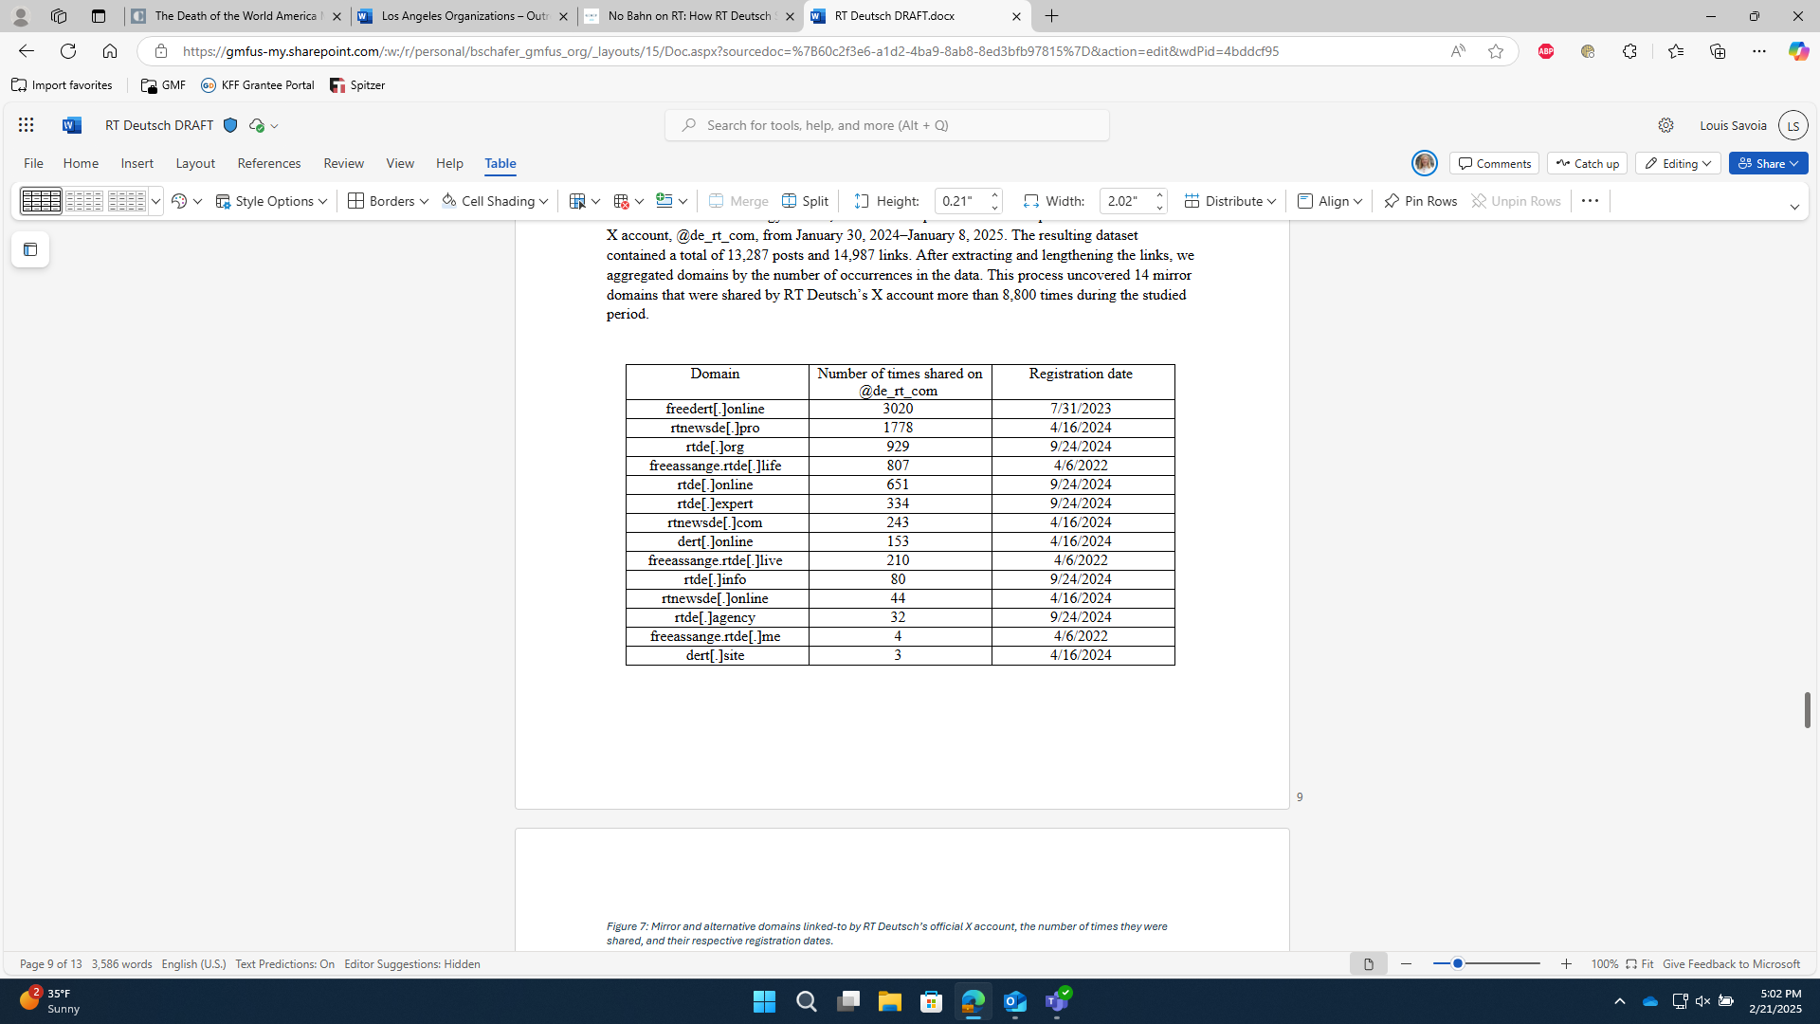Decrease row height with the down stepper
The image size is (1820, 1024).
994,207
